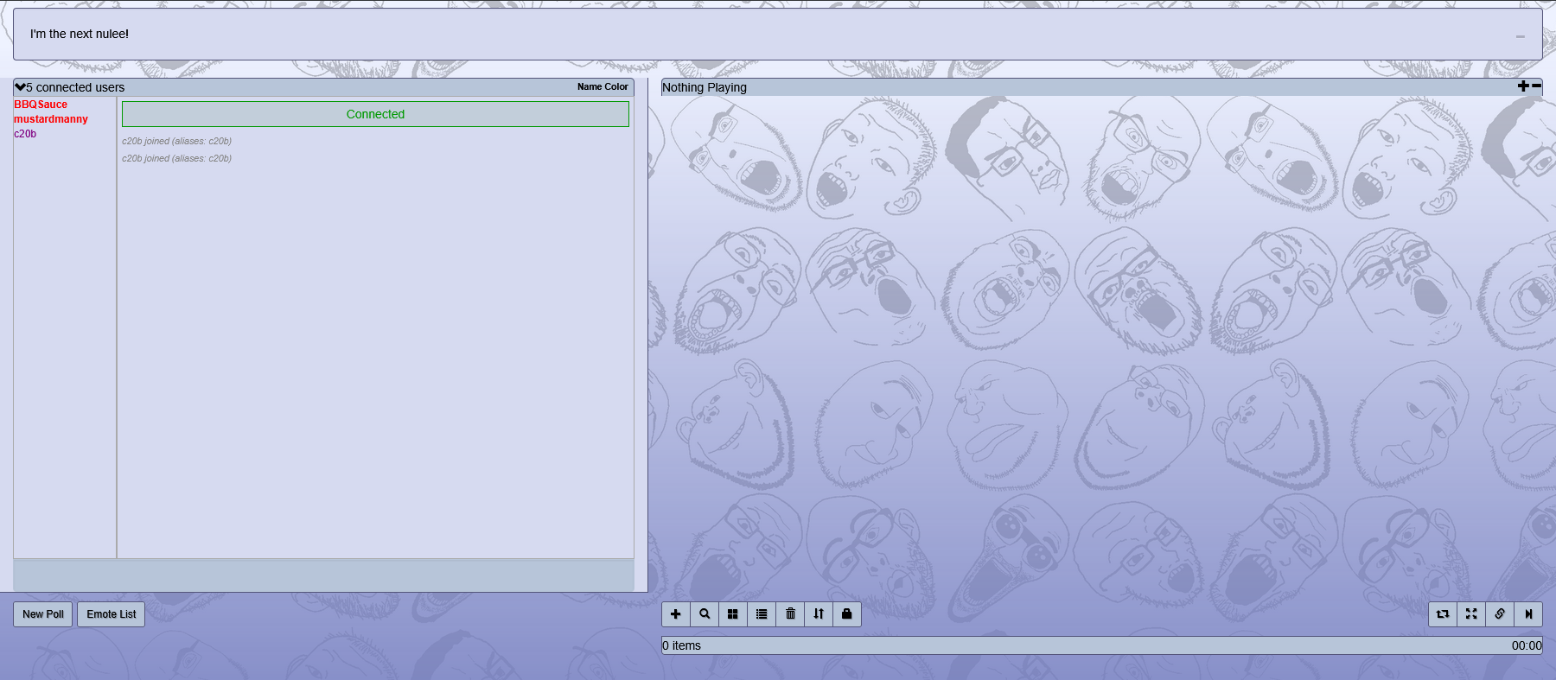Click the up-down arrows shuffle icon
The image size is (1556, 680).
pos(819,614)
